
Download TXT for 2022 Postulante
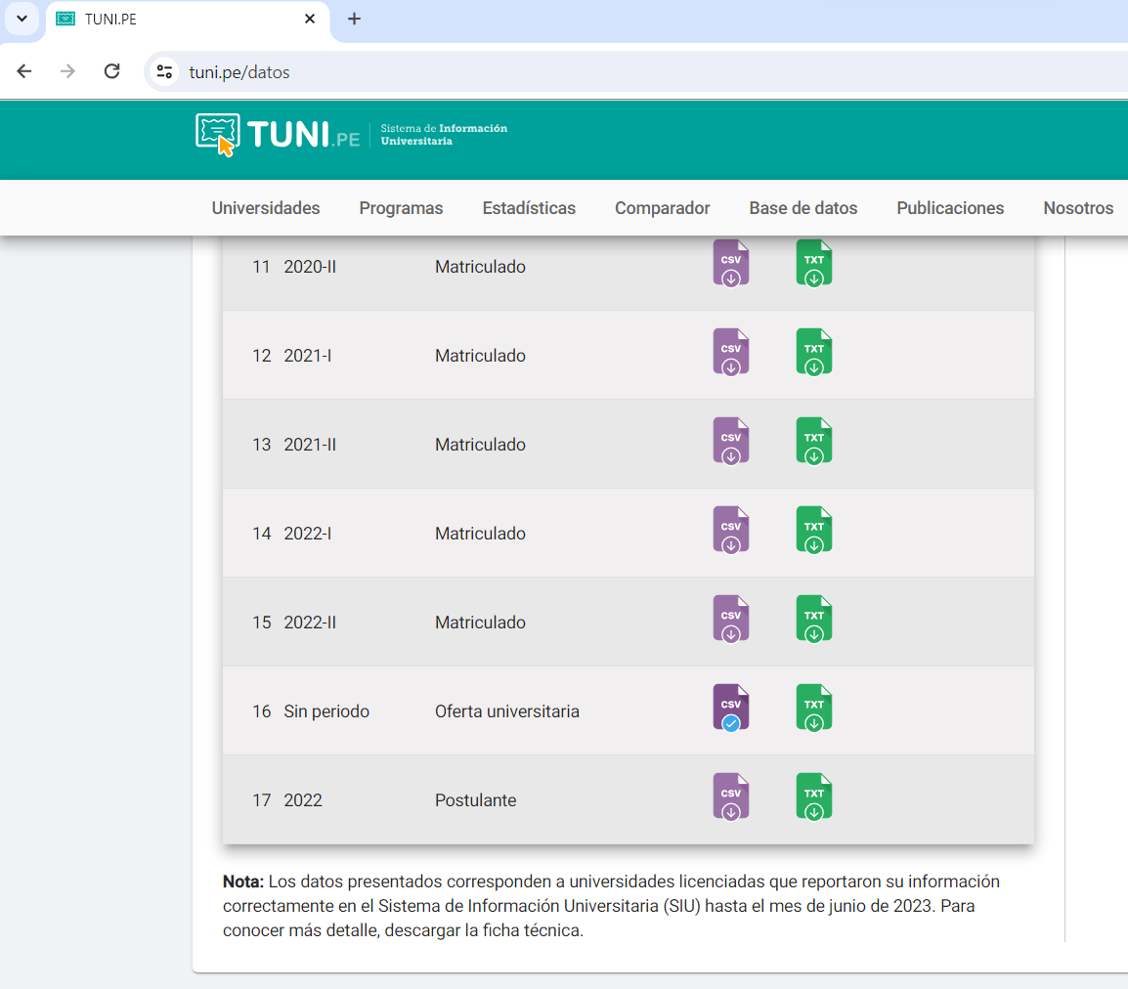point(813,797)
